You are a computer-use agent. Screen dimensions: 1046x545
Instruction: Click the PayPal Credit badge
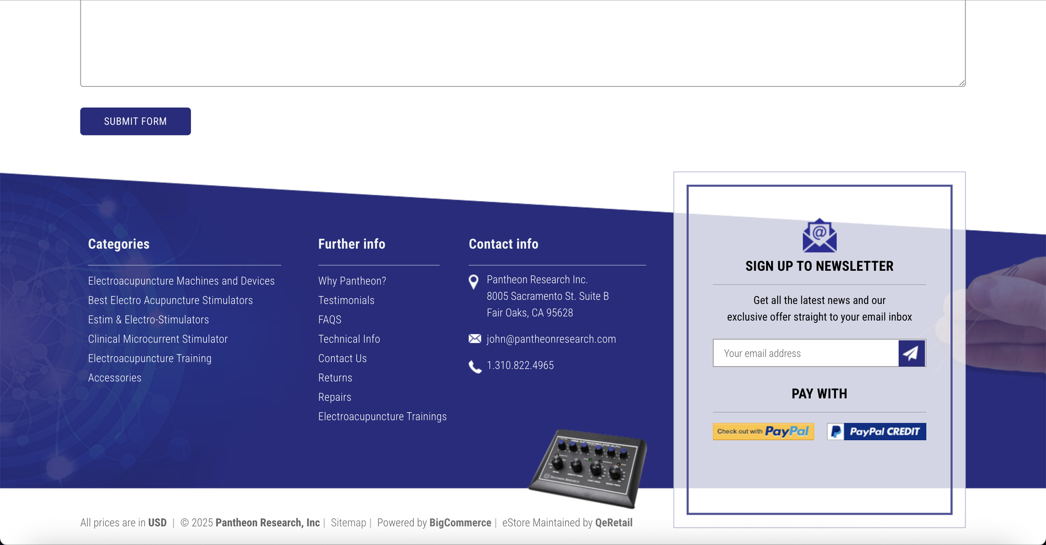point(877,432)
